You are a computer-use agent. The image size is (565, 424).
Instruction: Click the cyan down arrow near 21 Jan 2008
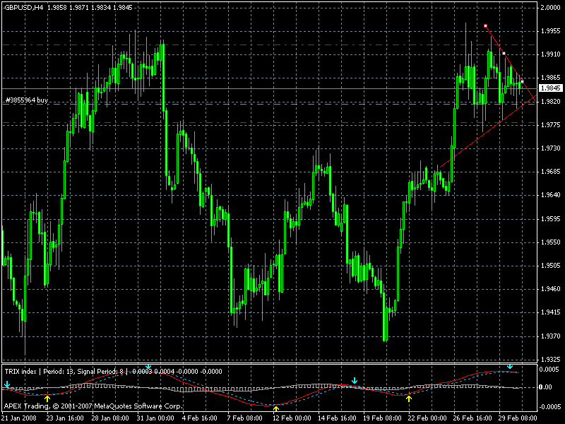7,385
